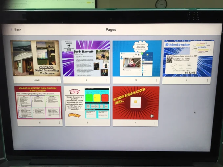Open the three-dot menu for page 3
223x167 pixels.
[156, 80]
